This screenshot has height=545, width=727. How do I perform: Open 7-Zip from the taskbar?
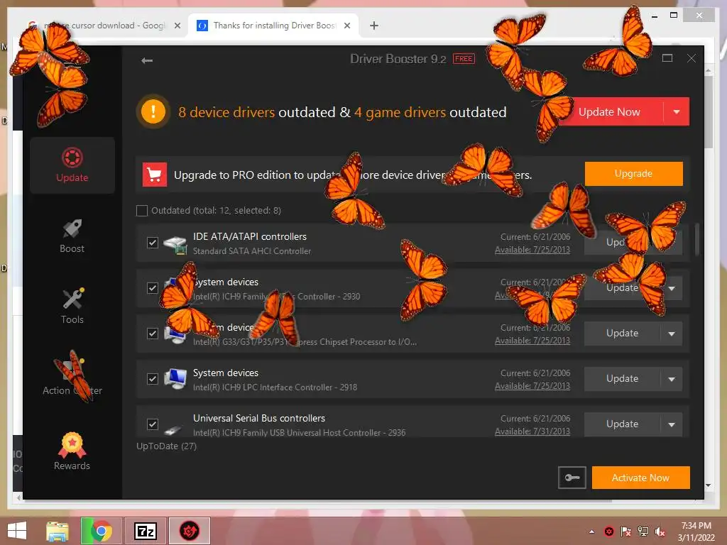[145, 531]
